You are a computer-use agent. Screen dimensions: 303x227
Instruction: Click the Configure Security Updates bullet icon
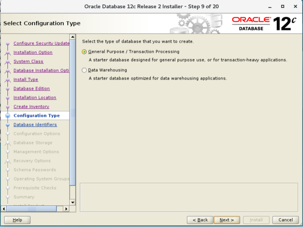8,44
